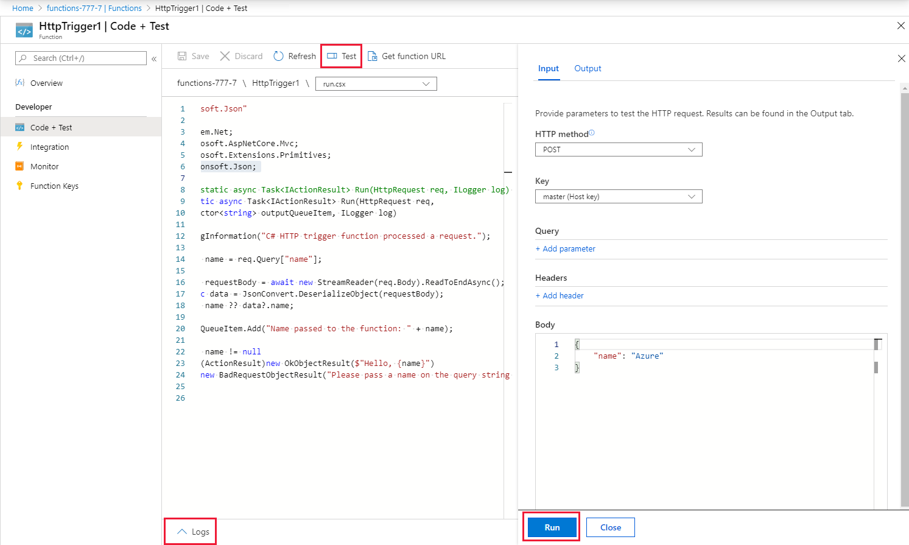The height and width of the screenshot is (545, 909).
Task: Switch to the Output tab
Action: point(587,69)
